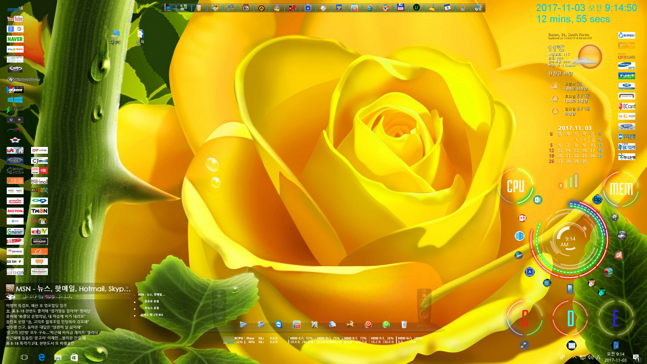The height and width of the screenshot is (364, 647).
Task: Open the BCcard shortcut
Action: [x=627, y=106]
